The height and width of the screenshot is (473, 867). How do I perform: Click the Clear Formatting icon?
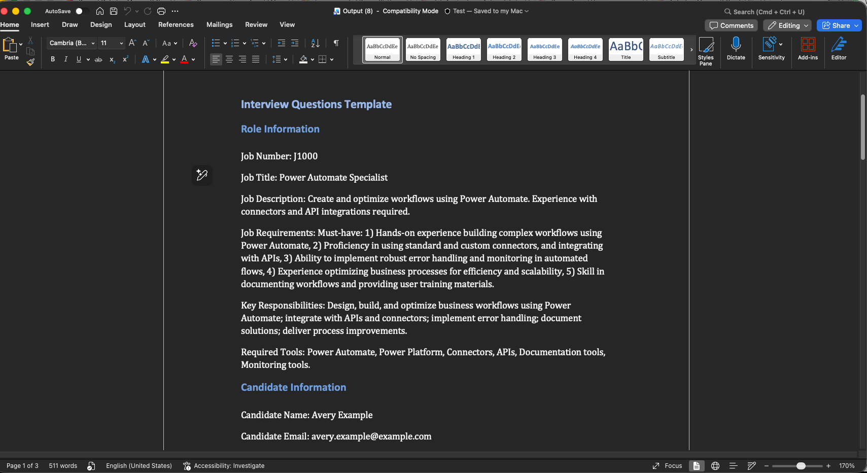pos(193,43)
